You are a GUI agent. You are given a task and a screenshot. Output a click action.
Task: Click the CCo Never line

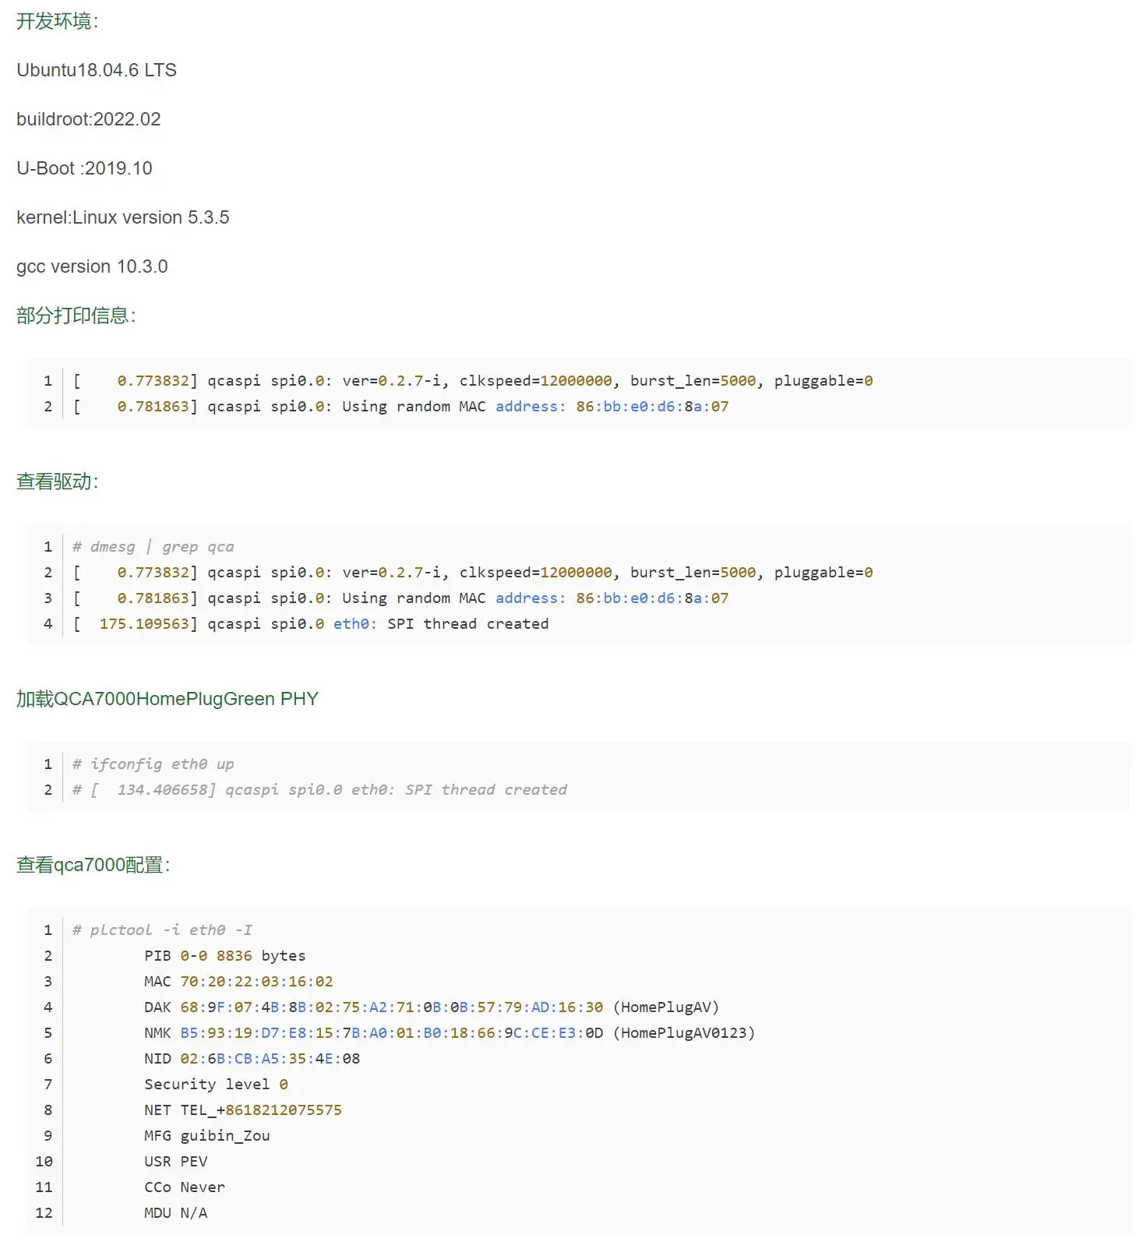click(x=185, y=1187)
